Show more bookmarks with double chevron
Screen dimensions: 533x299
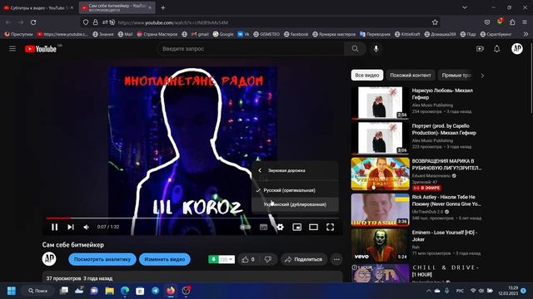pos(526,34)
